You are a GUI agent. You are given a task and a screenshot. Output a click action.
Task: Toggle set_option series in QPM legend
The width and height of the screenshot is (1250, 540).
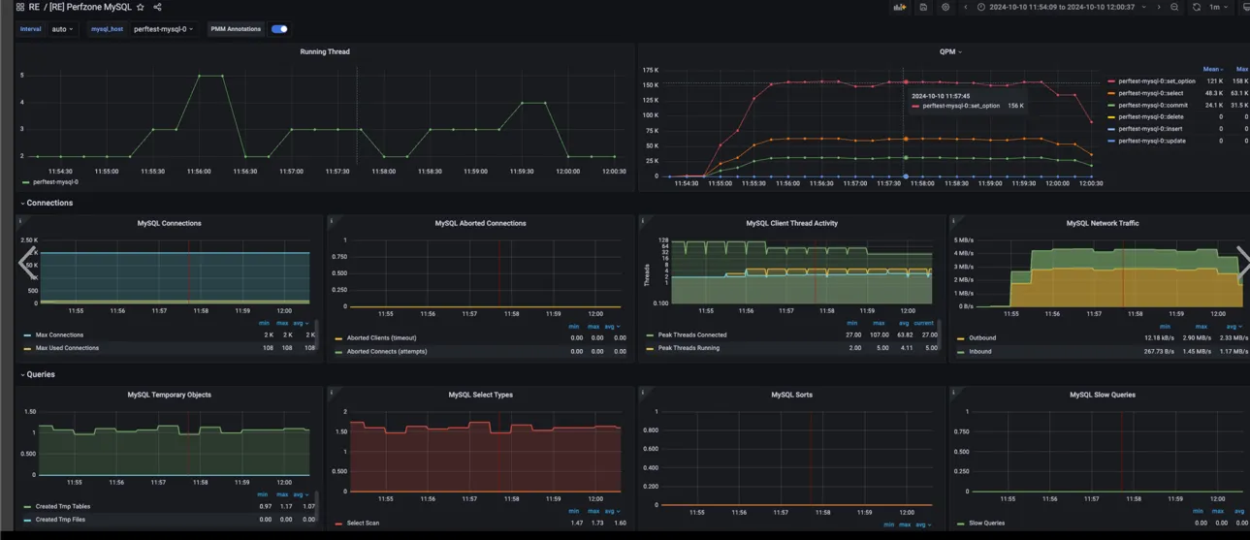[1151, 81]
